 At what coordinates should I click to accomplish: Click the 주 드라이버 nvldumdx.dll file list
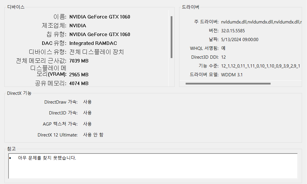tap(260, 22)
